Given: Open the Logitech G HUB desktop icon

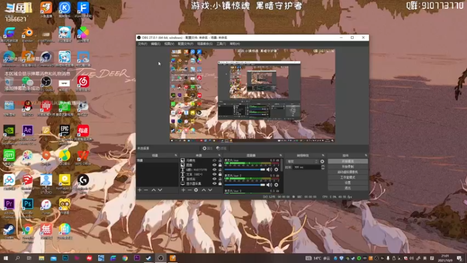Looking at the screenshot, I should [83, 182].
